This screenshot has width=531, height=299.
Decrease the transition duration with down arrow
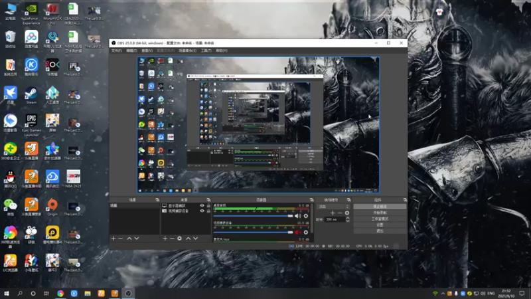coord(347,221)
